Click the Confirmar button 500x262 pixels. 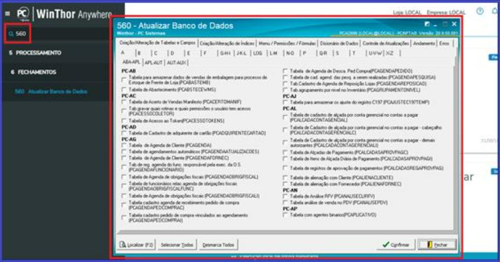pyautogui.click(x=396, y=245)
